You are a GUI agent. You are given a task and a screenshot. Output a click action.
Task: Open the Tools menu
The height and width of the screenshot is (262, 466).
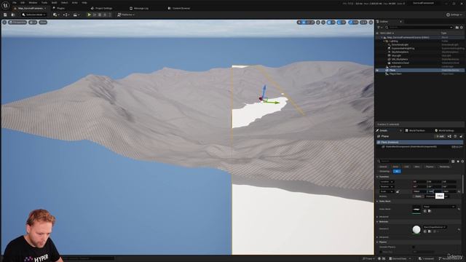(x=44, y=3)
